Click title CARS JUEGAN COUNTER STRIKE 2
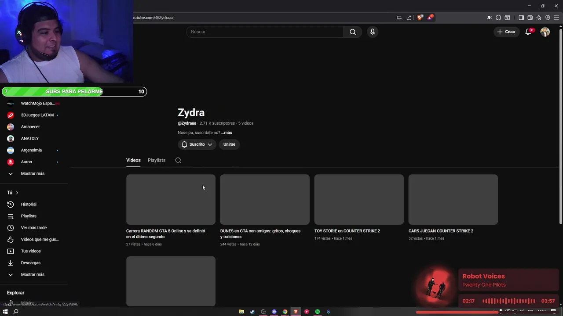563x316 pixels. pyautogui.click(x=441, y=231)
